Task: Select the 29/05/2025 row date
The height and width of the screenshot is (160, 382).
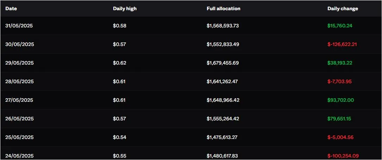Action: tap(19, 63)
